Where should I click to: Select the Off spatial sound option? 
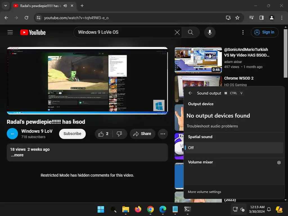point(234,148)
